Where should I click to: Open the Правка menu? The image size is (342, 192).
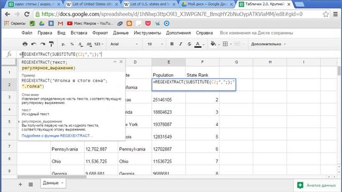pos(45,33)
